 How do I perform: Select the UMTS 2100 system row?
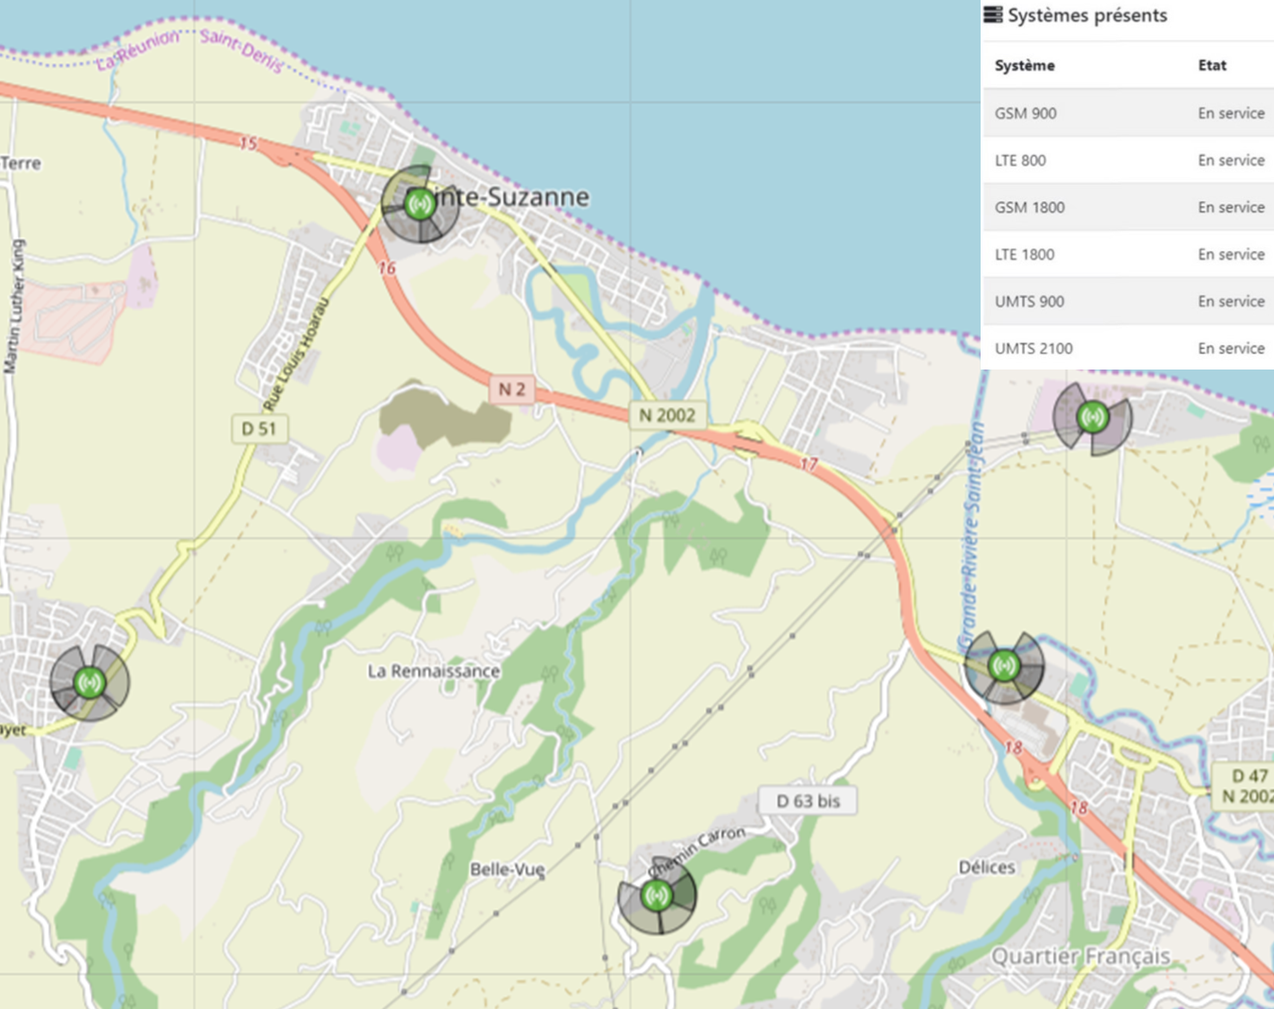(x=1128, y=348)
